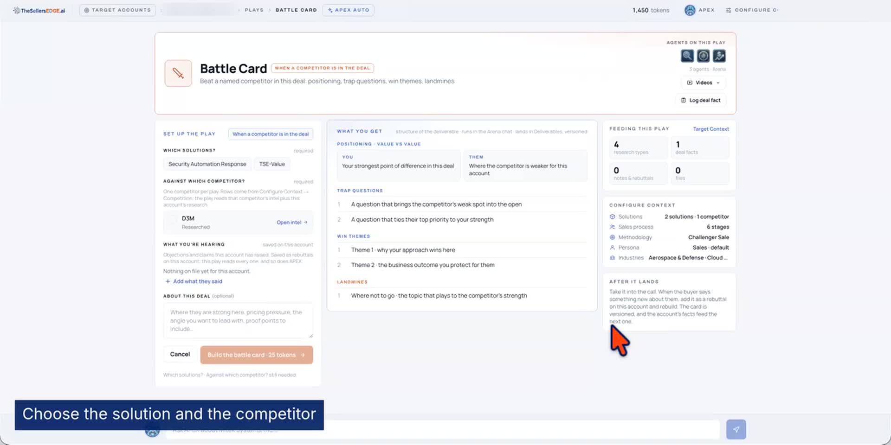Click the APEX avatar icon
891x445 pixels.
click(x=690, y=10)
